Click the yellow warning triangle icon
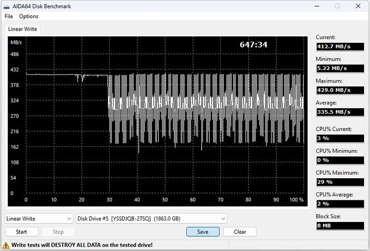Image resolution: width=370 pixels, height=251 pixels. tap(6, 245)
